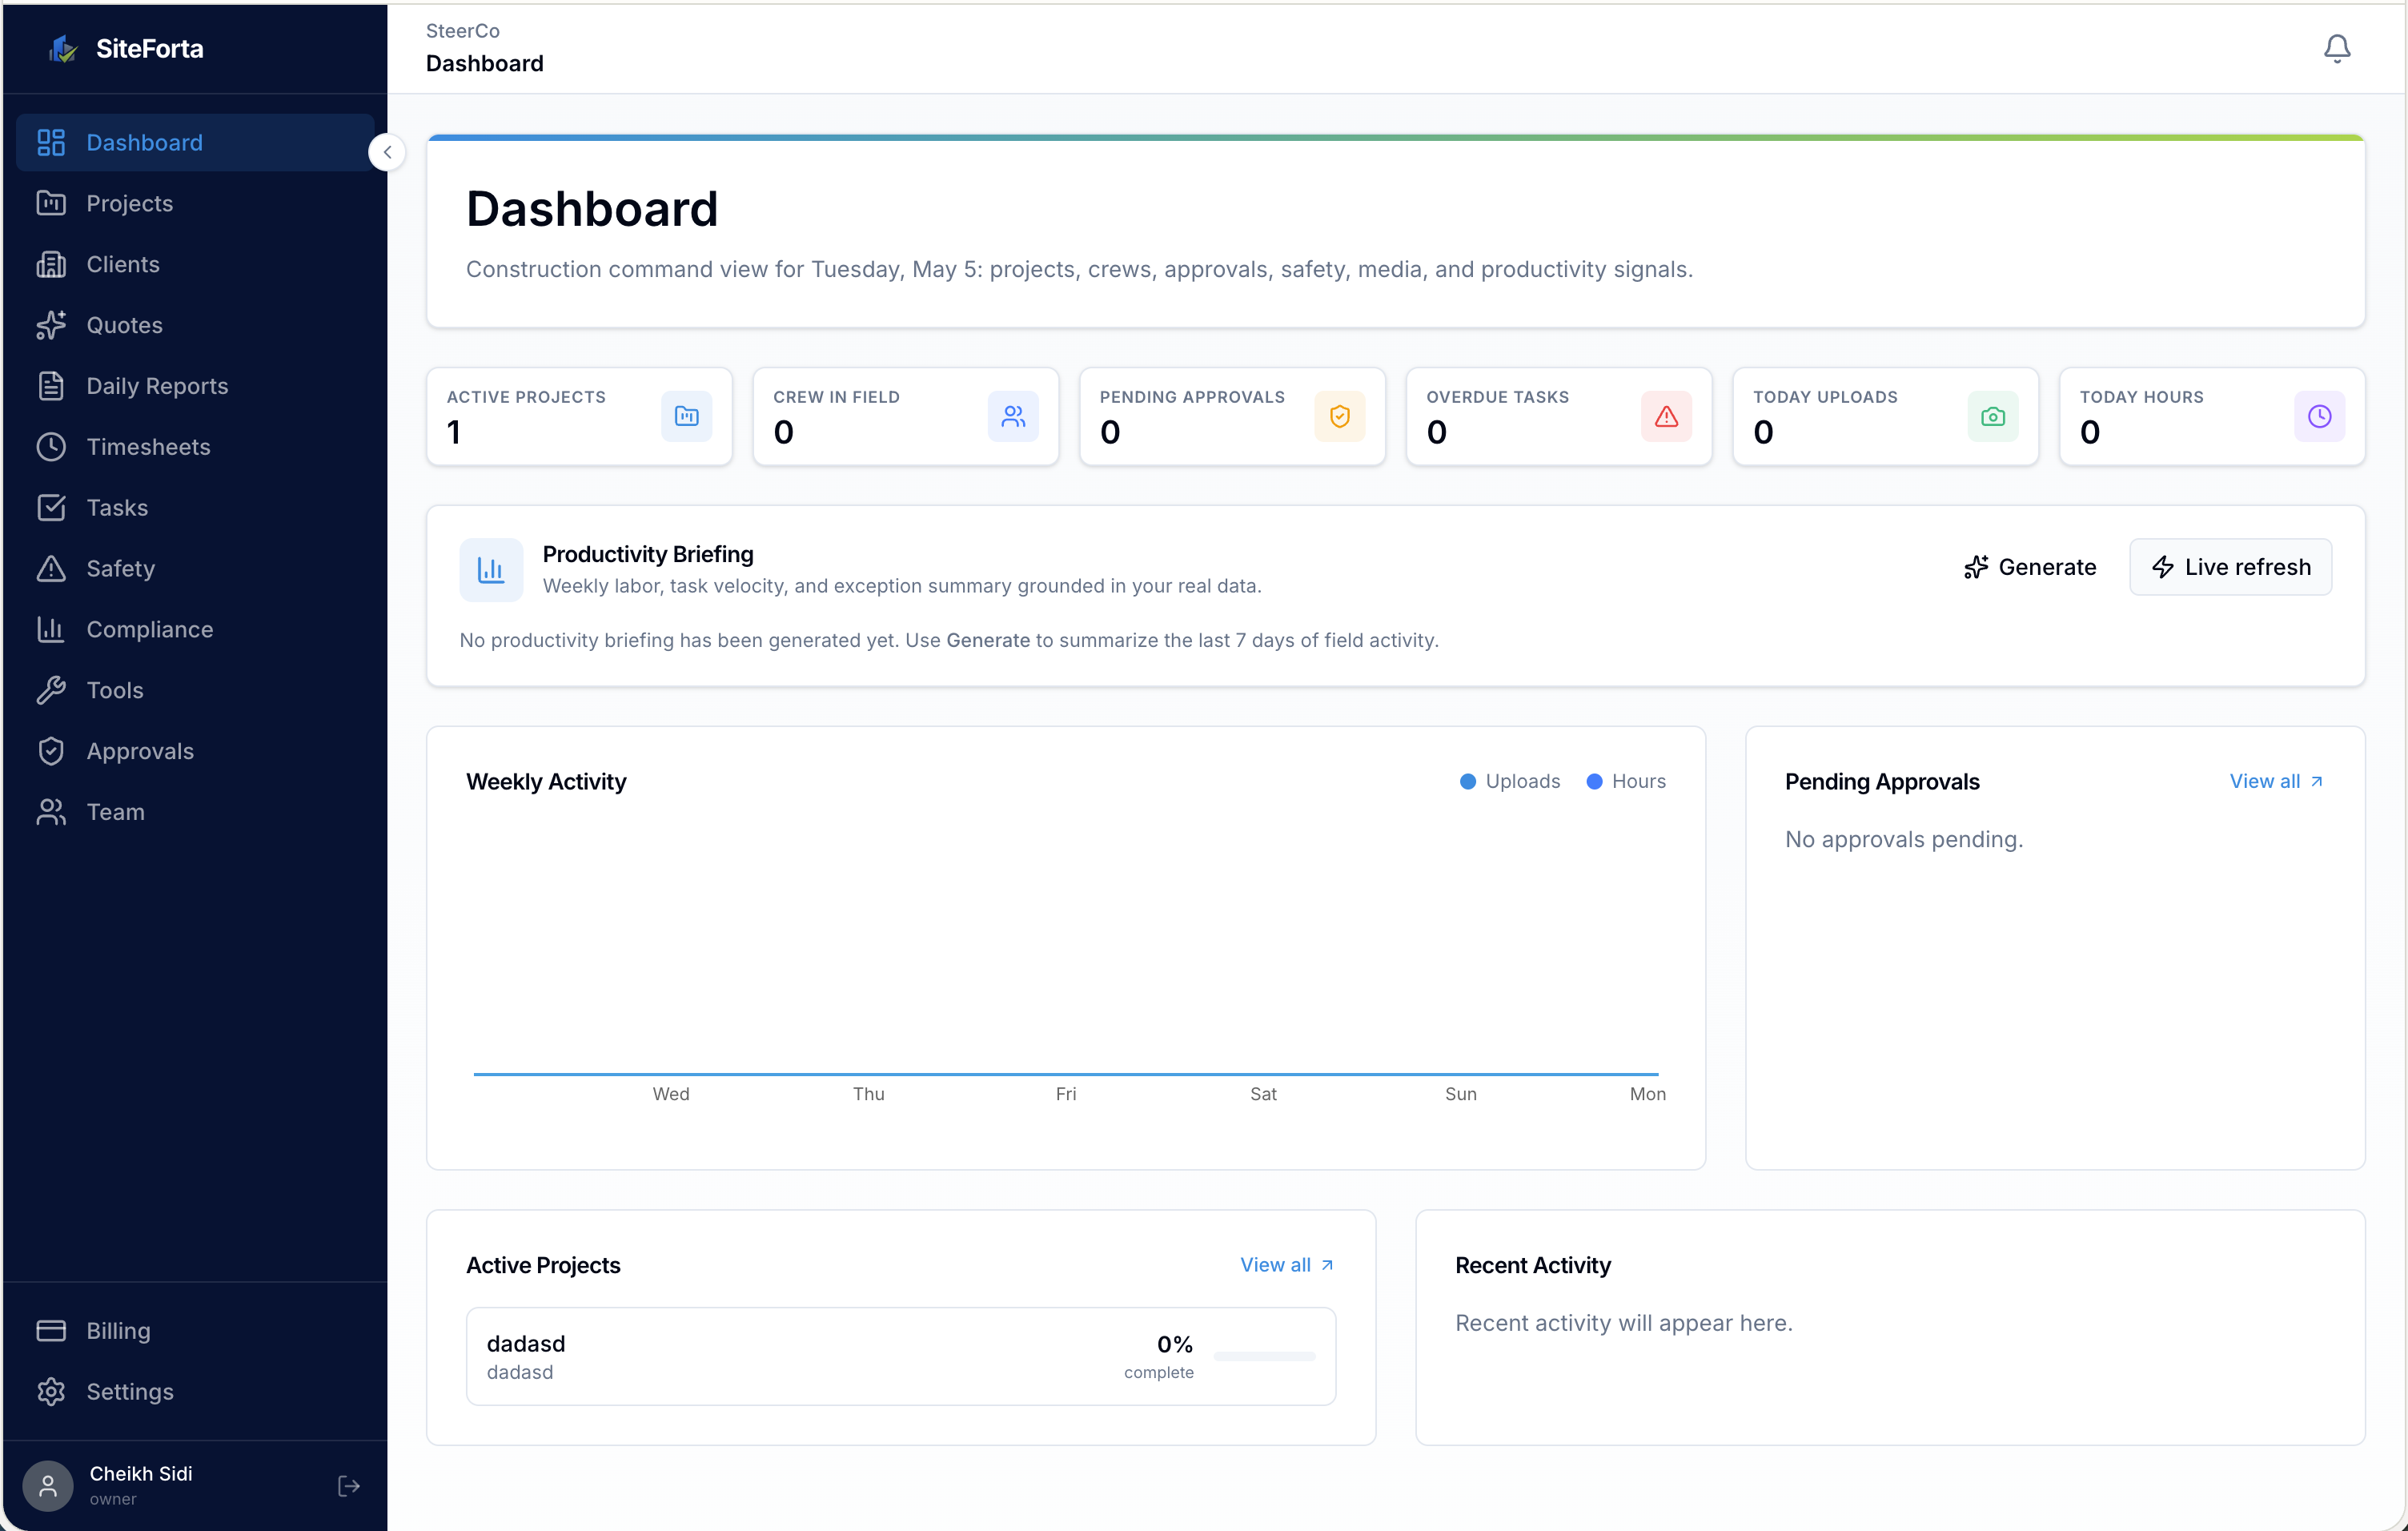Click the Active Projects stat card
The width and height of the screenshot is (2408, 1531).
coord(579,416)
